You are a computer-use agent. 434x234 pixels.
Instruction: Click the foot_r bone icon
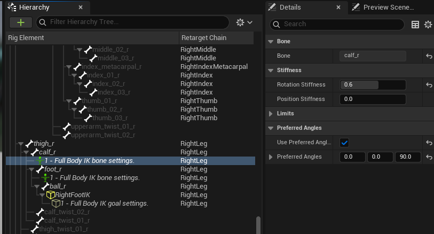(x=40, y=169)
